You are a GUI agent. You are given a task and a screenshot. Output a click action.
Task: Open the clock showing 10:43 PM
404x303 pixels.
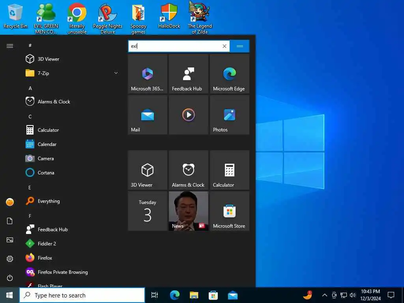(x=370, y=295)
